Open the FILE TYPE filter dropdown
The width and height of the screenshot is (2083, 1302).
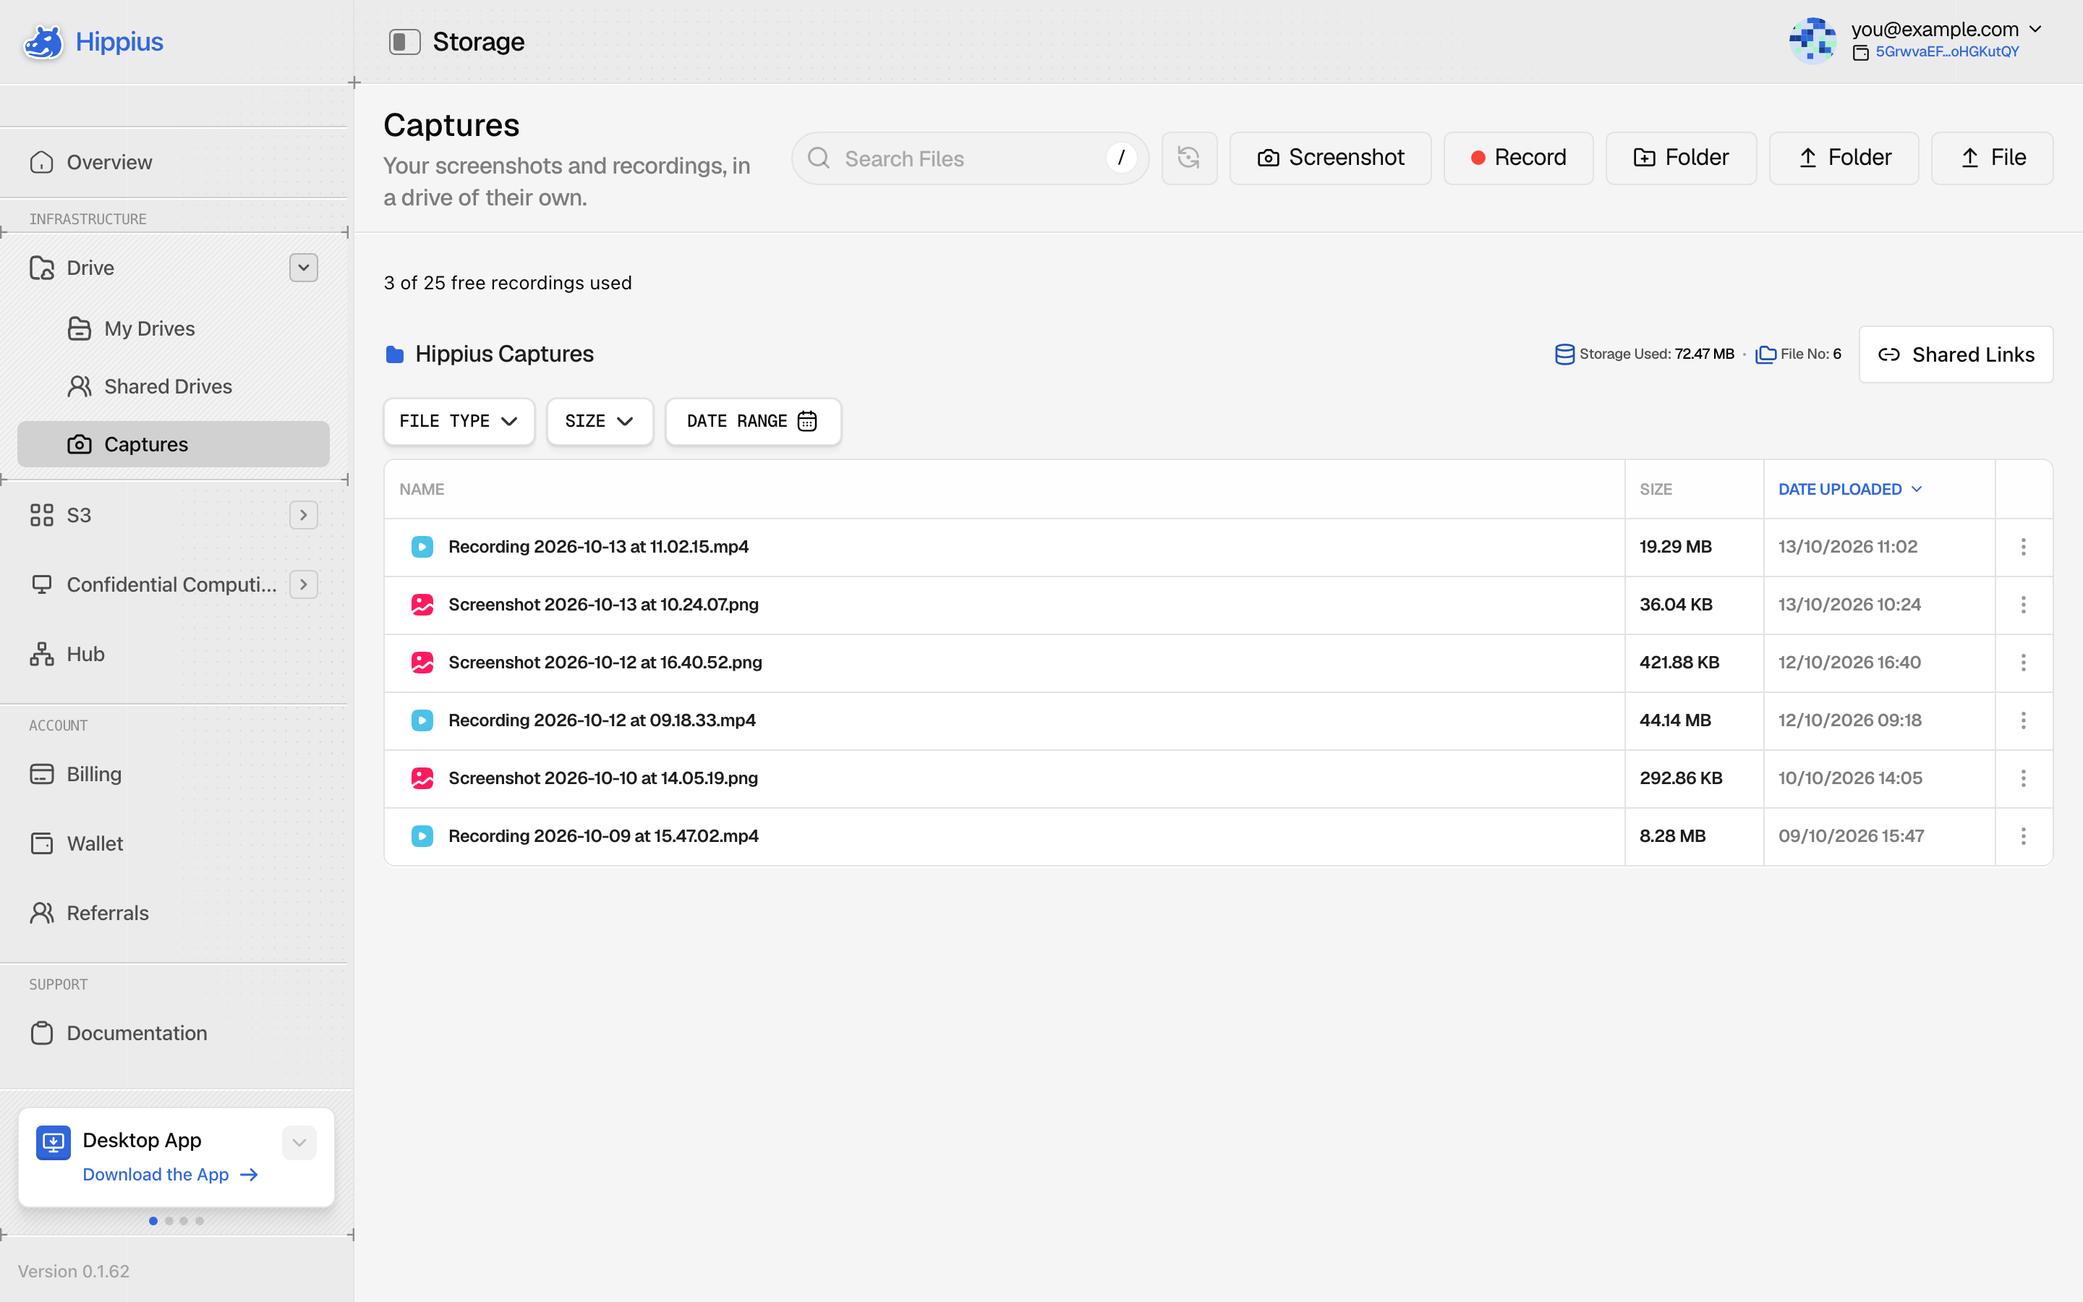pos(459,421)
